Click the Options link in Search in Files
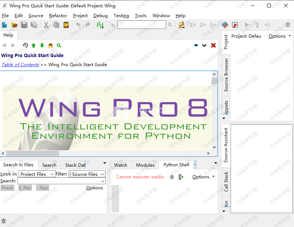 (x=94, y=188)
